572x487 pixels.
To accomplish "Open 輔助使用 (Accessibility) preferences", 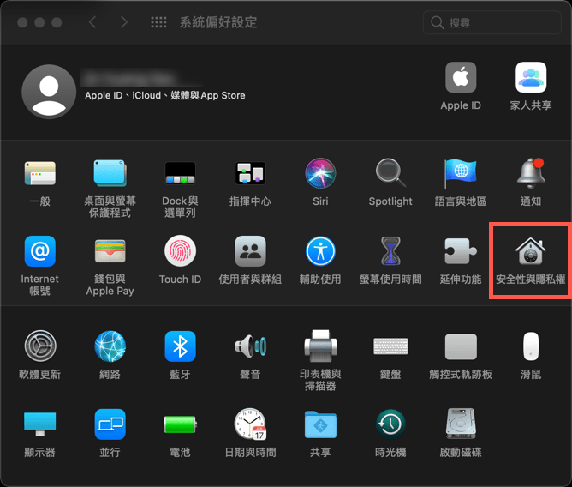I will 320,251.
